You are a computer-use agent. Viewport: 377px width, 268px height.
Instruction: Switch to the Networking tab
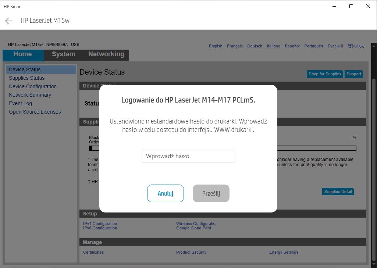[106, 54]
